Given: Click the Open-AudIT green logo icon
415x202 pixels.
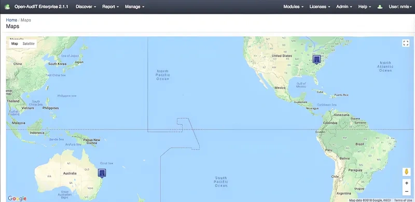Looking at the screenshot, I should pyautogui.click(x=7, y=7).
